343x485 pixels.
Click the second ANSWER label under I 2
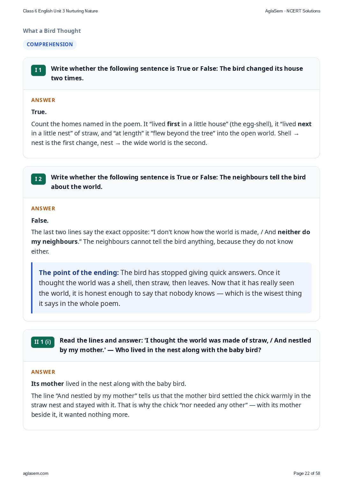[x=43, y=208]
